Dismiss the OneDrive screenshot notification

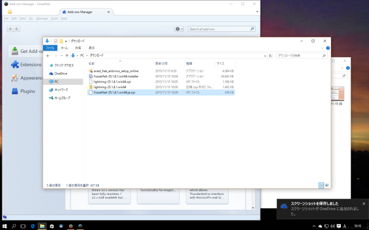[x=364, y=204]
